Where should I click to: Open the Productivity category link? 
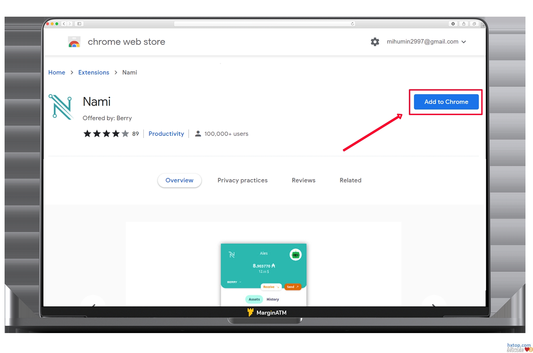pyautogui.click(x=166, y=134)
